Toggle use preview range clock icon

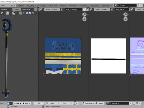(47, 103)
